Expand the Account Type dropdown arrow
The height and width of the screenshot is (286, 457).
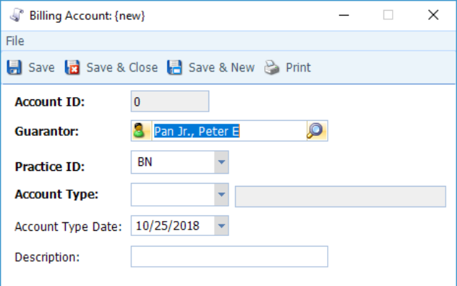pos(221,194)
